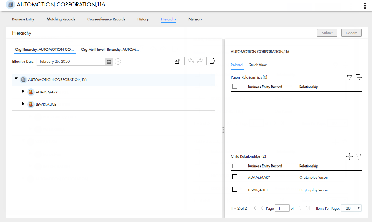The image size is (372, 222).
Task: Click the person icon beside LEWIS,ALICE
Action: point(31,105)
